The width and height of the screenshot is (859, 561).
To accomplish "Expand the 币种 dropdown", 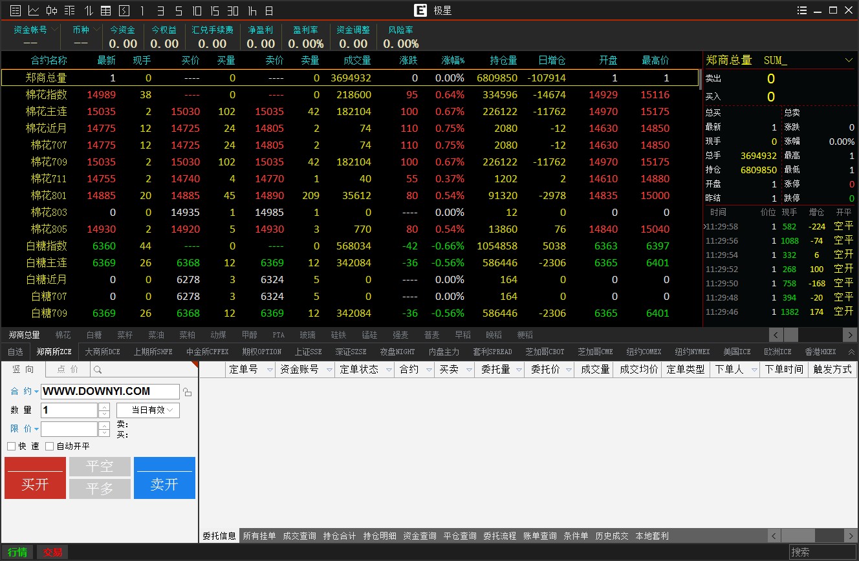I will point(97,29).
